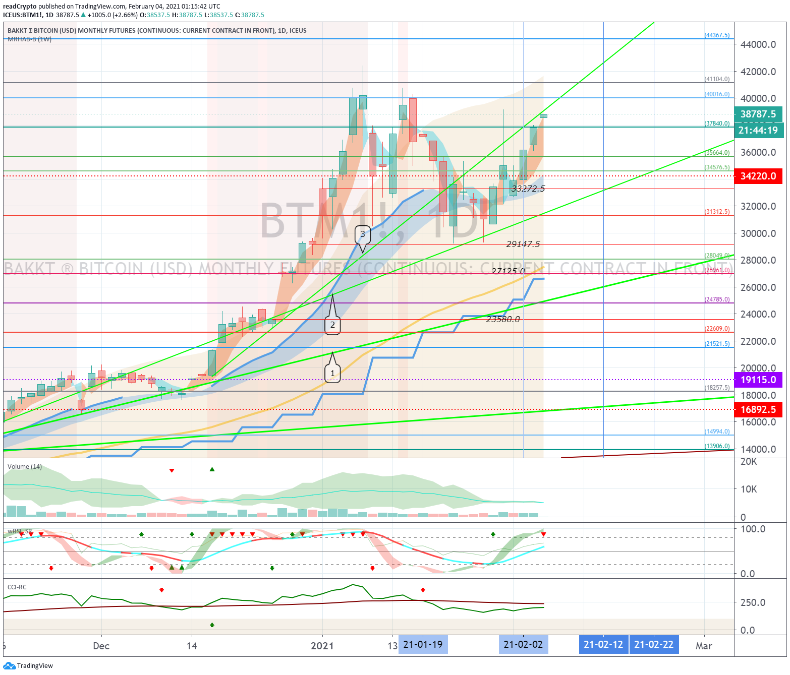Image resolution: width=790 pixels, height=675 pixels.
Task: Click the Dec label on time axis
Action: [101, 646]
